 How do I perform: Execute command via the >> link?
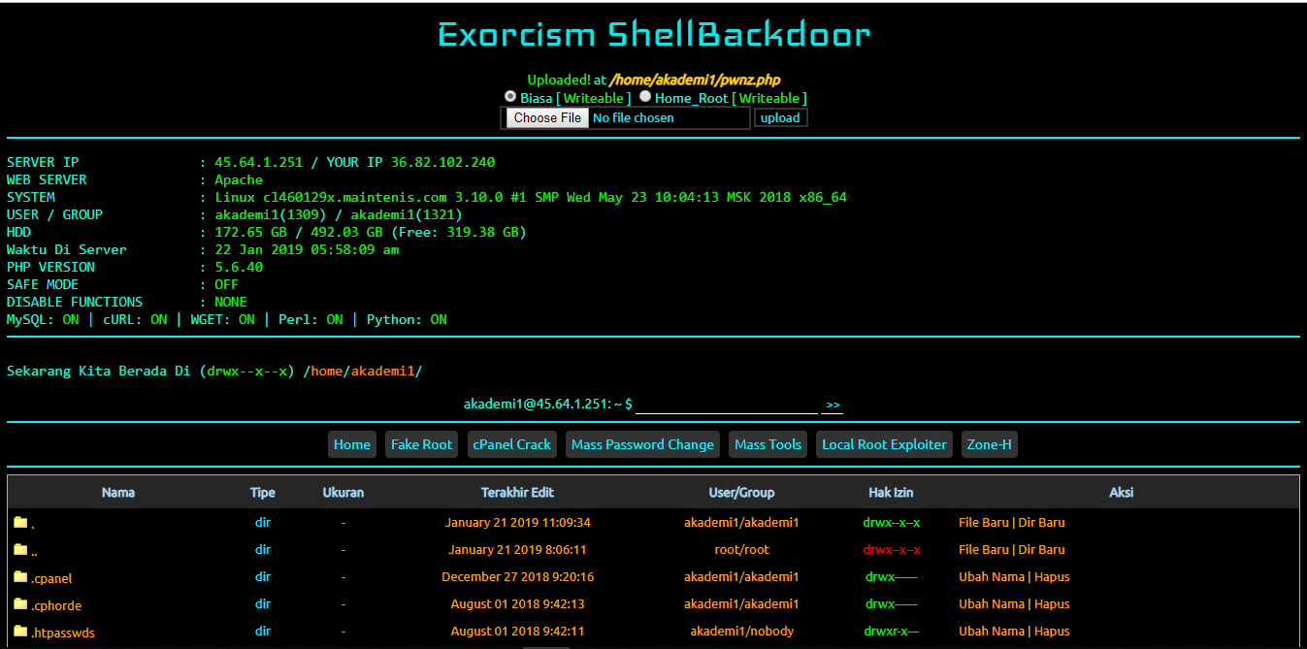pos(832,406)
